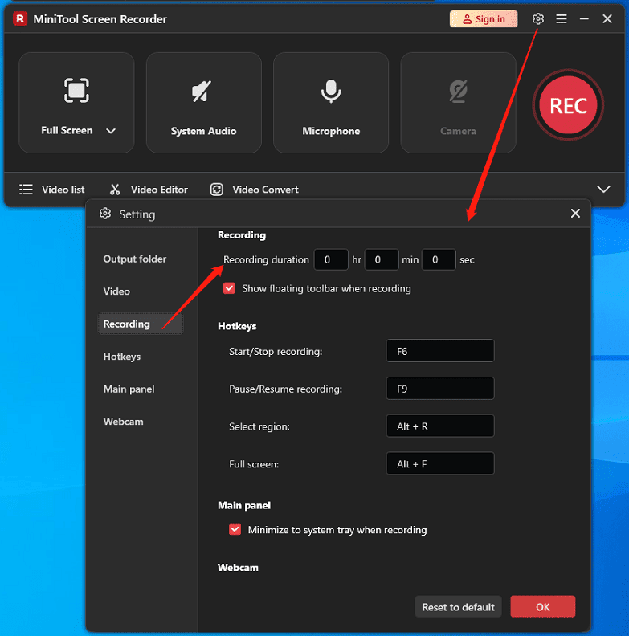The height and width of the screenshot is (636, 629).
Task: Open Video list
Action: (x=63, y=190)
